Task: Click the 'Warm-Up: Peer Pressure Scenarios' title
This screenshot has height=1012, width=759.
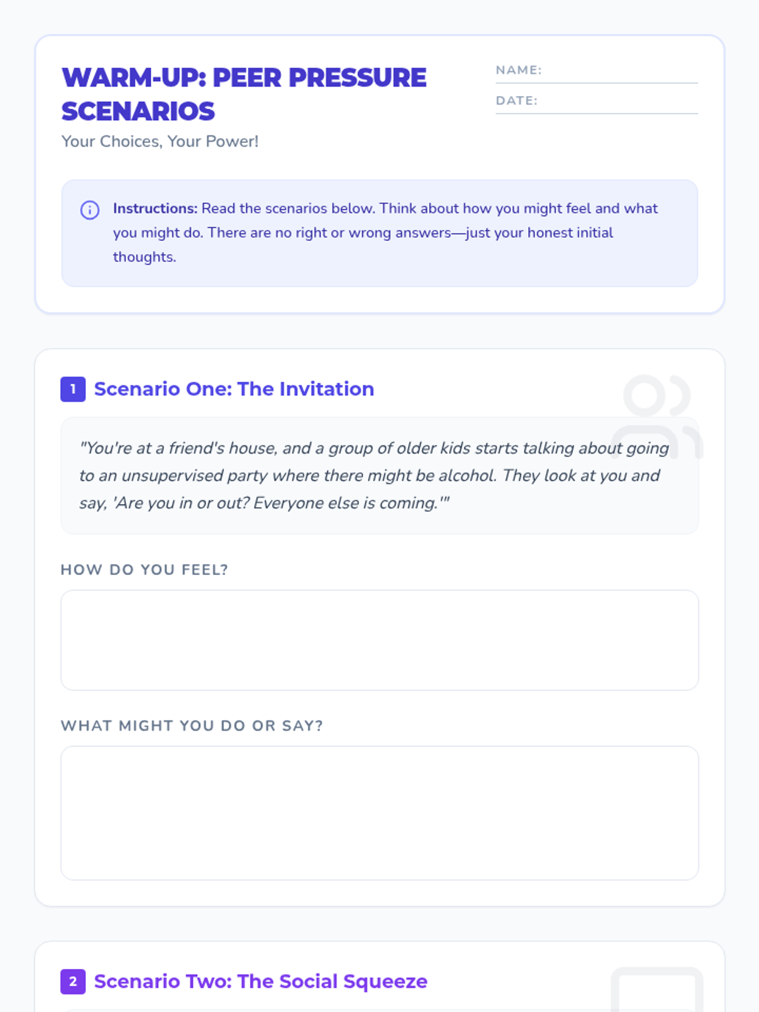Action: [x=244, y=94]
